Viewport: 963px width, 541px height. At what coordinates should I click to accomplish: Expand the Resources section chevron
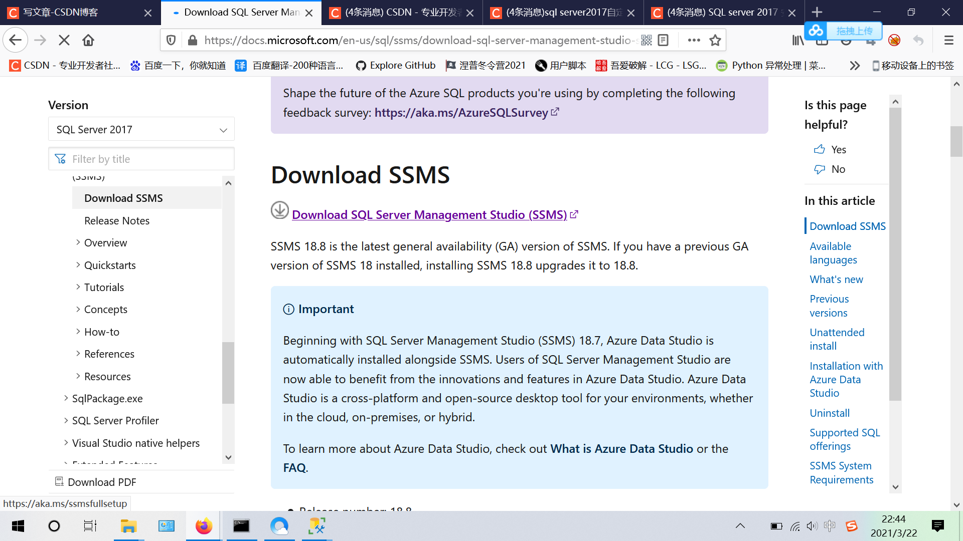click(x=78, y=376)
